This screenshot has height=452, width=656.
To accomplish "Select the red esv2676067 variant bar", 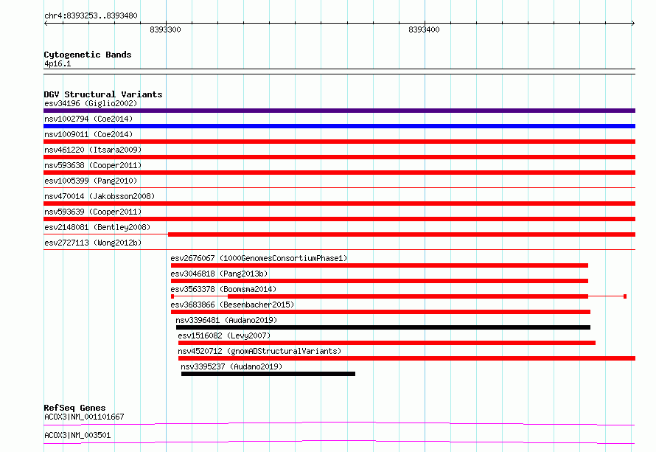I will point(380,265).
